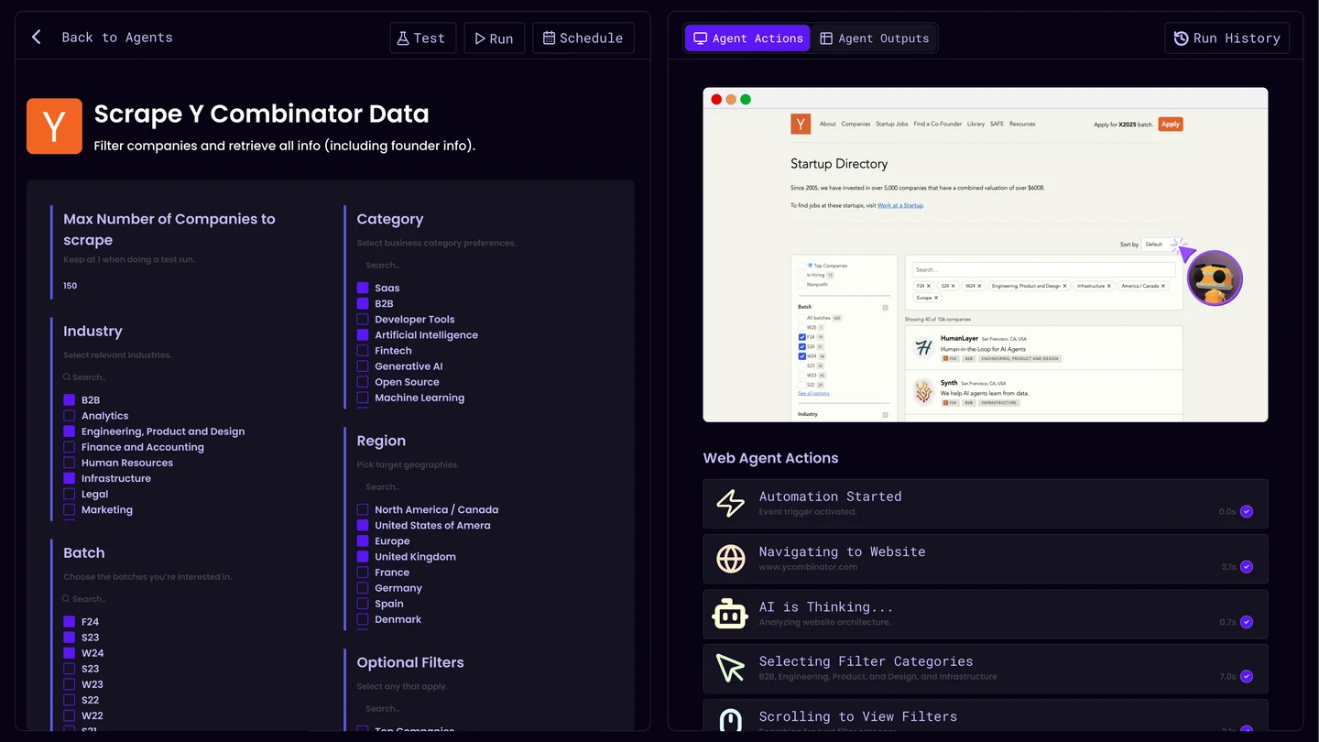Tick the Is Hiring checkbox in the preview
This screenshot has height=742, width=1319.
click(x=802, y=275)
